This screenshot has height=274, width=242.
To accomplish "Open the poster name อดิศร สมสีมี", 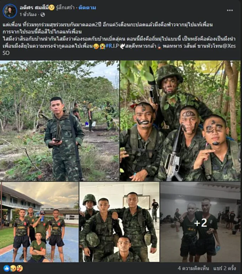I will (34, 8).
